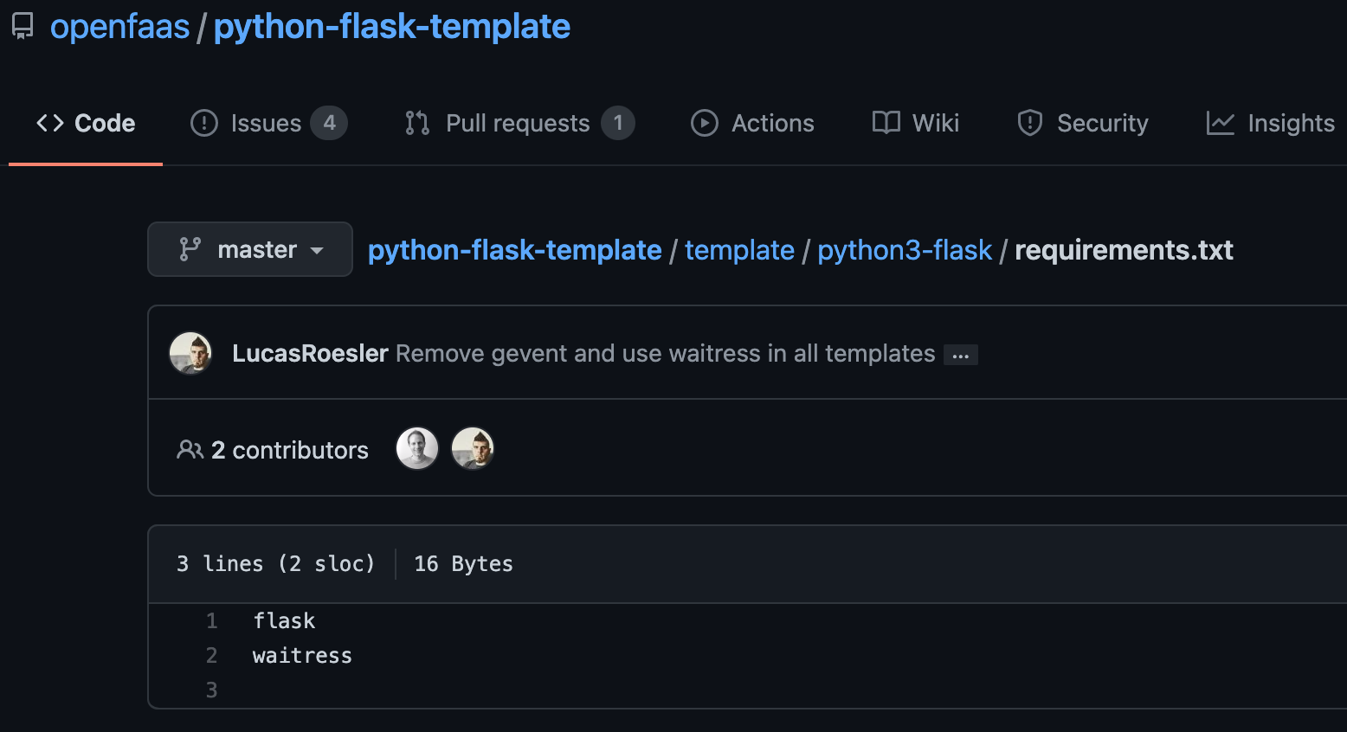Click the repository book icon beside openfaas
1347x732 pixels.
23,27
